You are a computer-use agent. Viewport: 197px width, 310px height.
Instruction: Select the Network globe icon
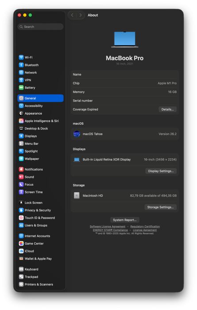tap(21, 72)
